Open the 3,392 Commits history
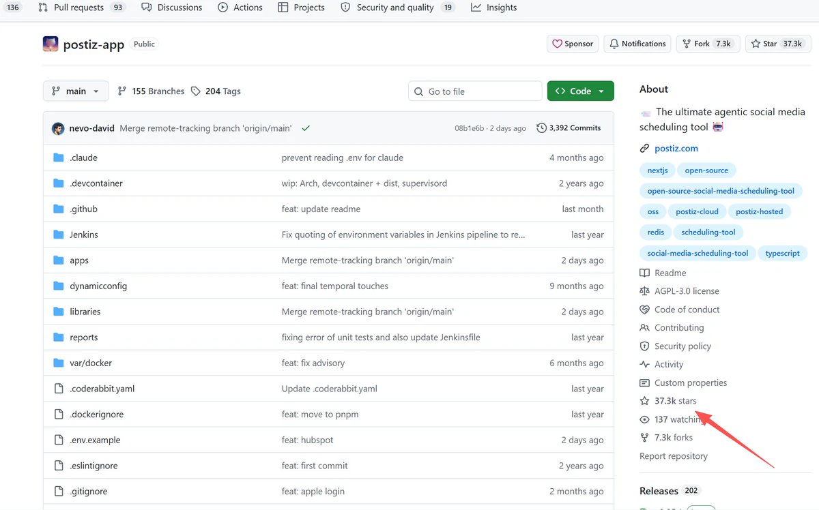The height and width of the screenshot is (510, 819). pyautogui.click(x=569, y=128)
